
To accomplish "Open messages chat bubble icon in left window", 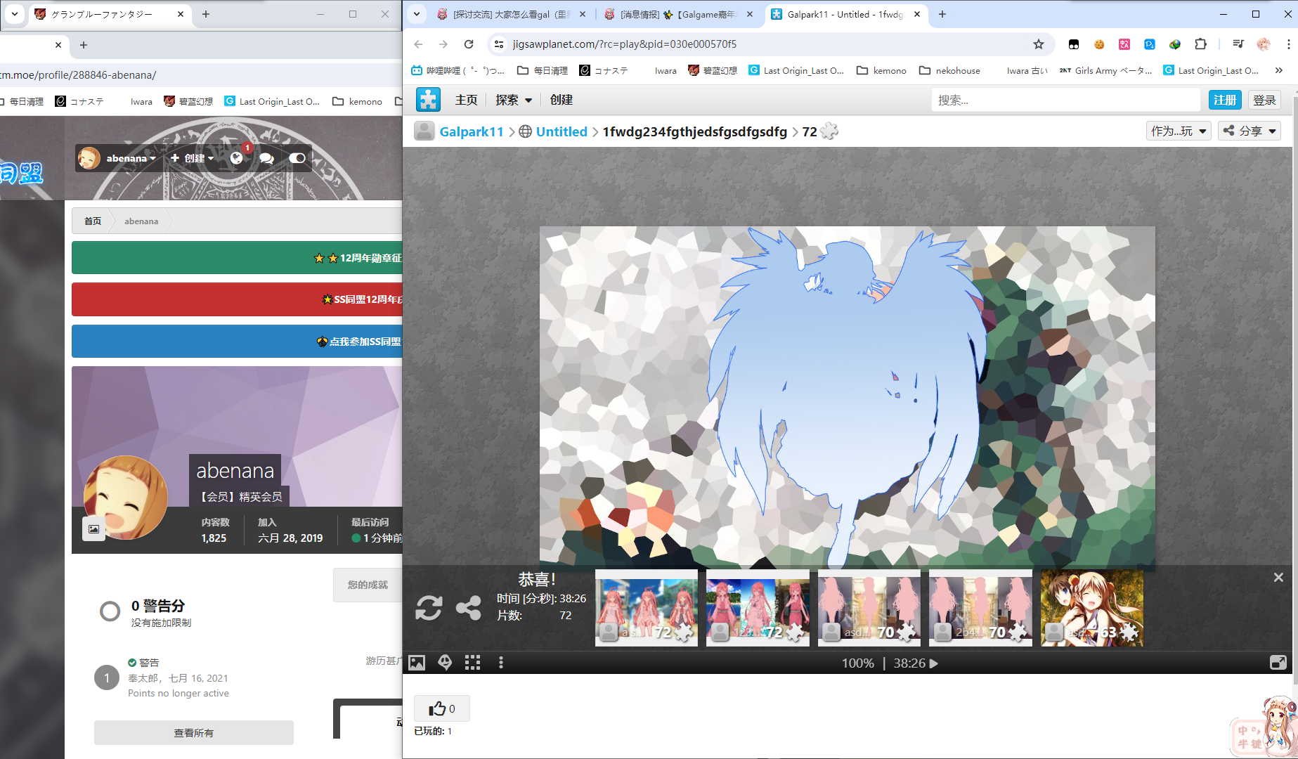I will [266, 158].
